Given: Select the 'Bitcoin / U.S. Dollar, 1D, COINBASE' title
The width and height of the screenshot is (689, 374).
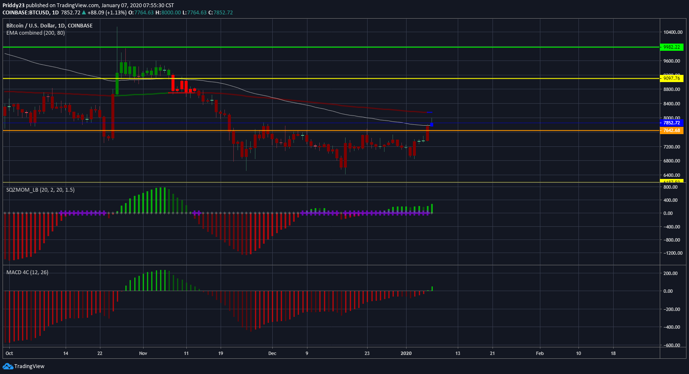Looking at the screenshot, I should pyautogui.click(x=49, y=26).
